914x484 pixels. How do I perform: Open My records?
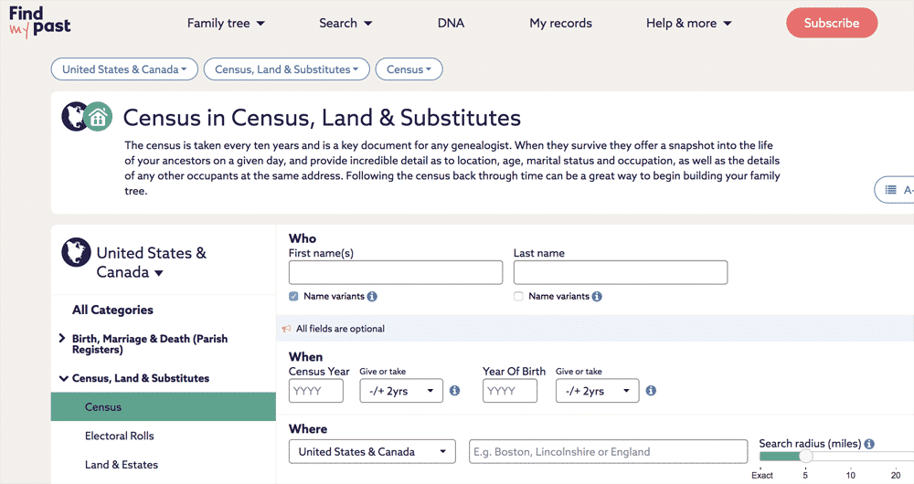(x=560, y=24)
